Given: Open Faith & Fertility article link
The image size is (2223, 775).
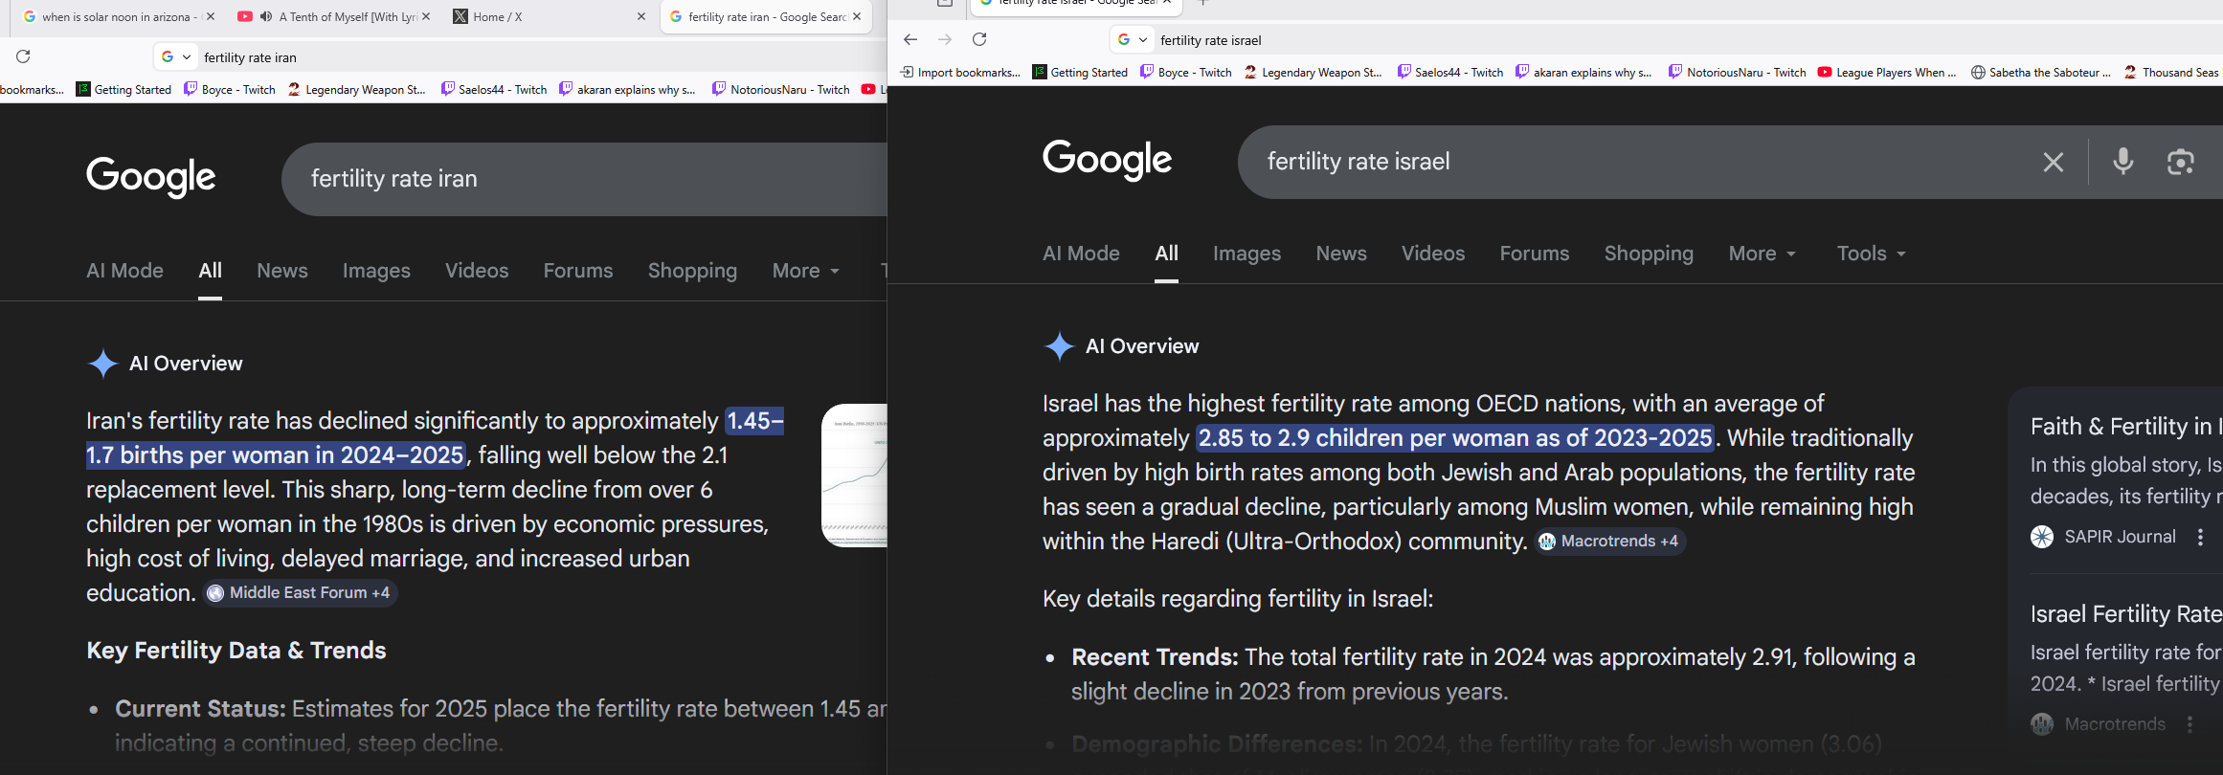Looking at the screenshot, I should coord(2125,427).
